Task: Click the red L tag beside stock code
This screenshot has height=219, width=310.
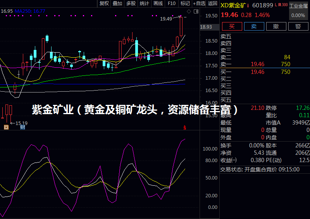Action: pyautogui.click(x=276, y=5)
